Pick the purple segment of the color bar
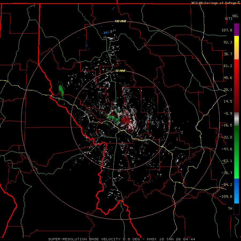Viewport: 241px width, 241px height. click(x=236, y=30)
